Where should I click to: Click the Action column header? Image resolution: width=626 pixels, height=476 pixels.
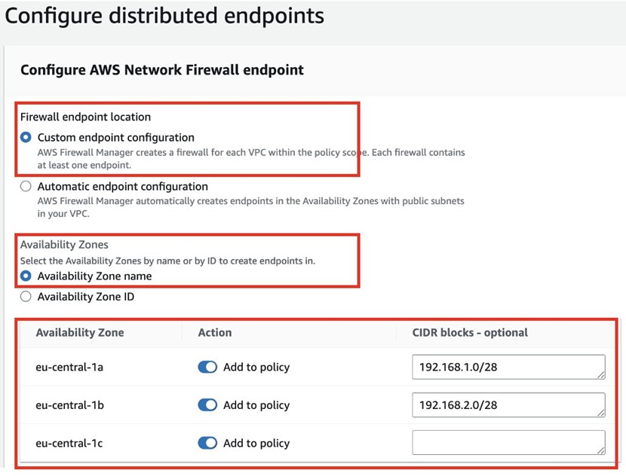coord(215,332)
